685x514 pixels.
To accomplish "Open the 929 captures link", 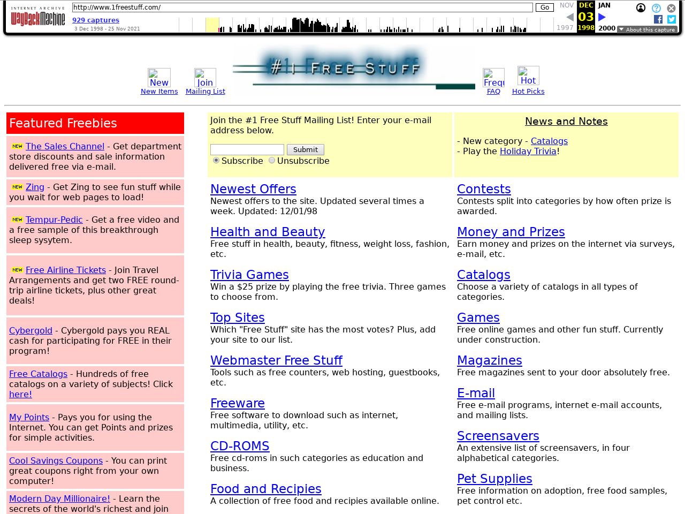I will point(96,20).
